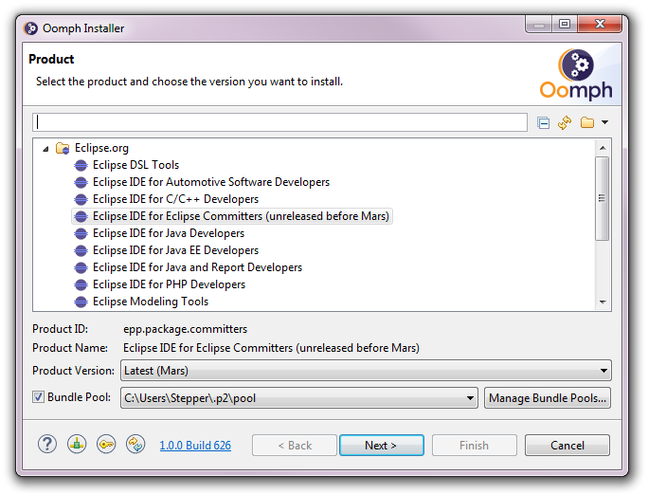
Task: Close the Oomph Installer window
Action: tap(600, 25)
